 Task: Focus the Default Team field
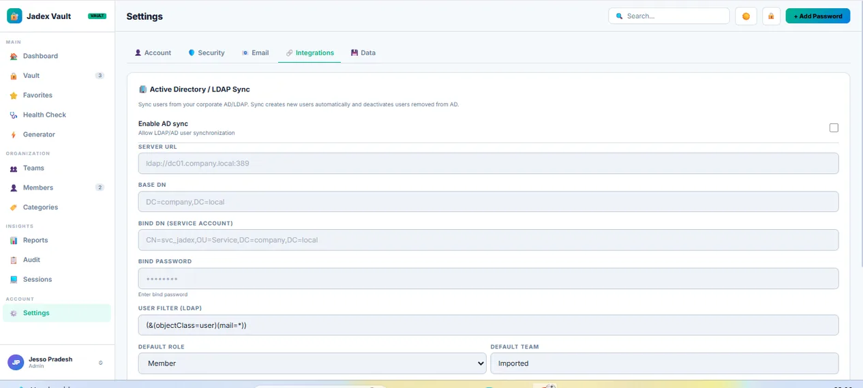(x=665, y=363)
